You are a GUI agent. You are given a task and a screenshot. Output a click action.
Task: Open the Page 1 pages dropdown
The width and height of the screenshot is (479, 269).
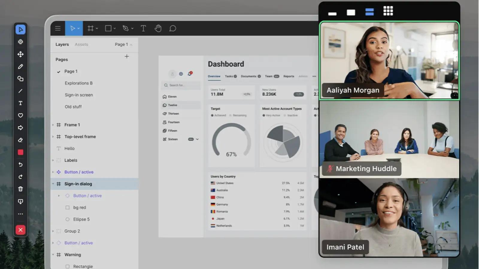click(x=123, y=44)
